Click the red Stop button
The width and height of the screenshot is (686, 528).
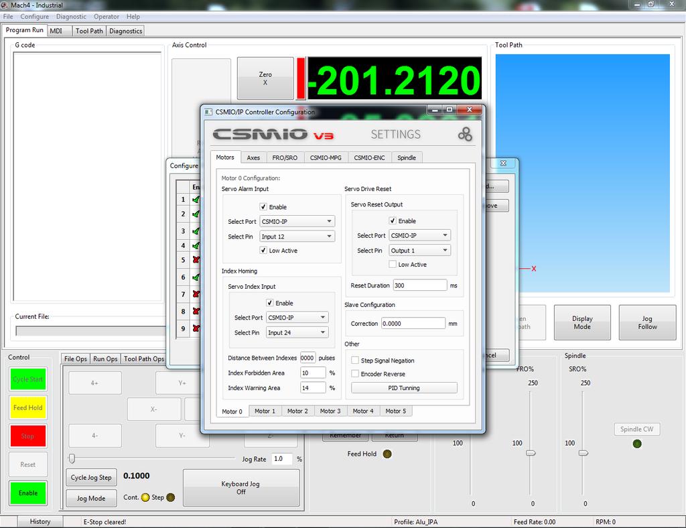point(28,436)
